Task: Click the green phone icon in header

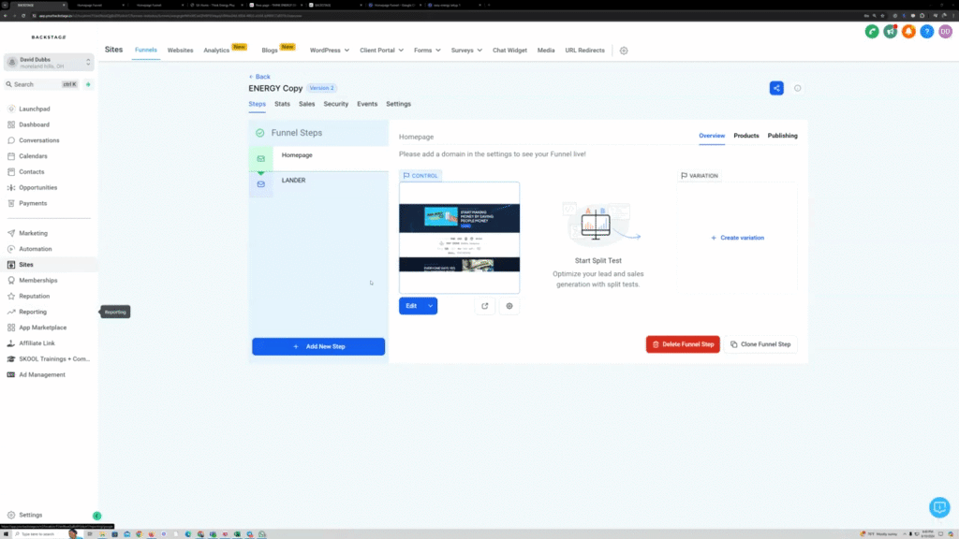Action: (x=872, y=32)
